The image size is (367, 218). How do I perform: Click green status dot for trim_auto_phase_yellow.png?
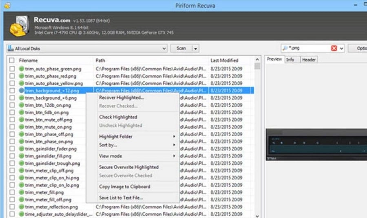[x=22, y=83]
